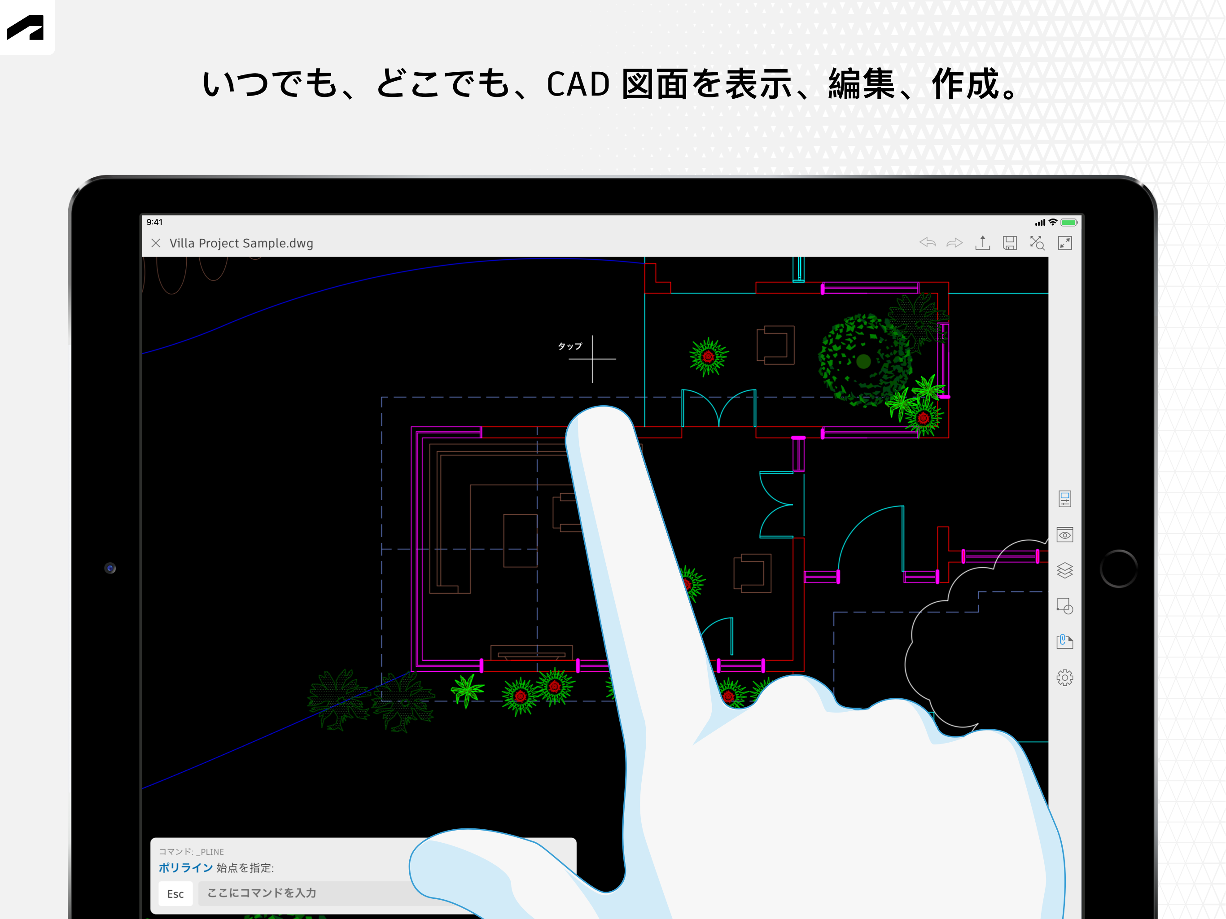Click the Villa Project Sample.dwg file title
1226x919 pixels.
click(x=241, y=243)
